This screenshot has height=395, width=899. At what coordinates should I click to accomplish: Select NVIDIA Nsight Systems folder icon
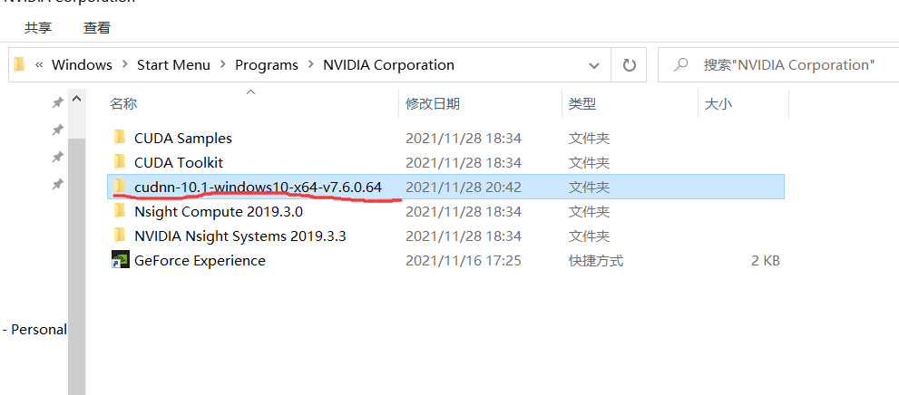(x=119, y=236)
